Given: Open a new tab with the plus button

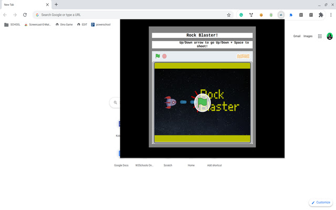Looking at the screenshot, I should [x=56, y=5].
